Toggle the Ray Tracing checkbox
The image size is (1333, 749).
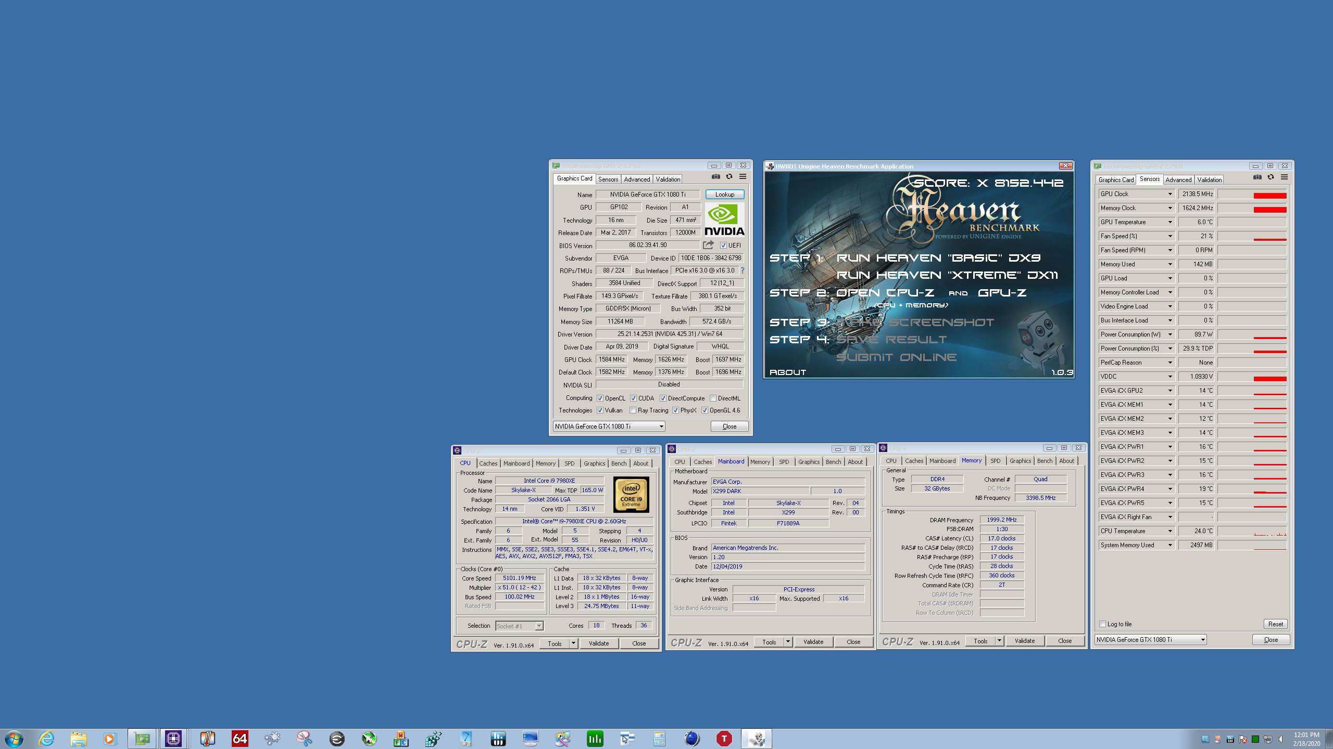click(x=633, y=410)
